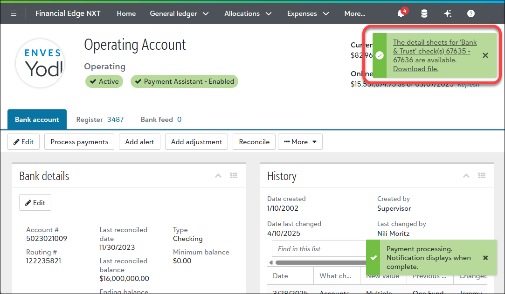Click the date created 1/10/2002
The image size is (505, 294).
click(283, 208)
